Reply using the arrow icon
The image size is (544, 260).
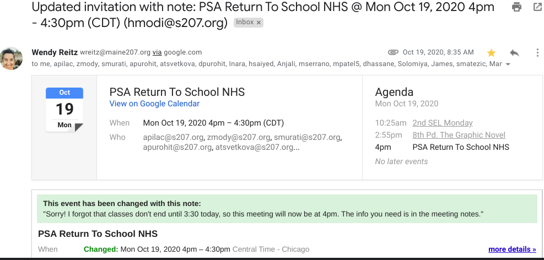[x=514, y=52]
